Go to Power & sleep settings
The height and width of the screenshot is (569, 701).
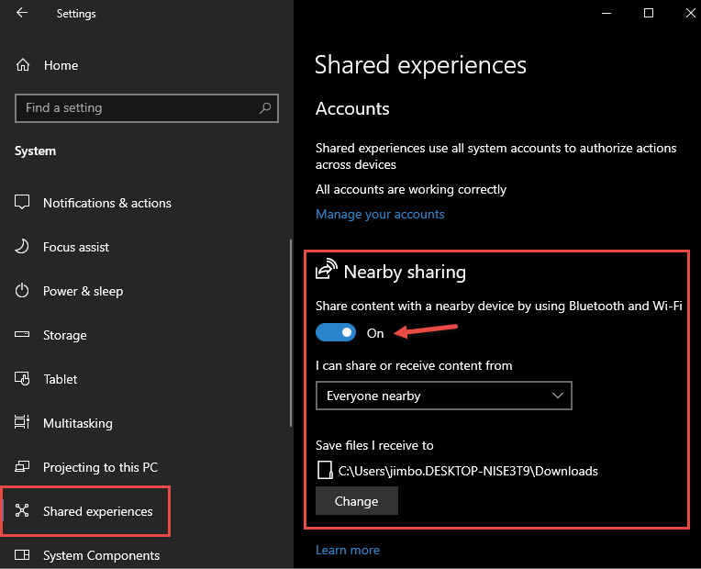(83, 291)
